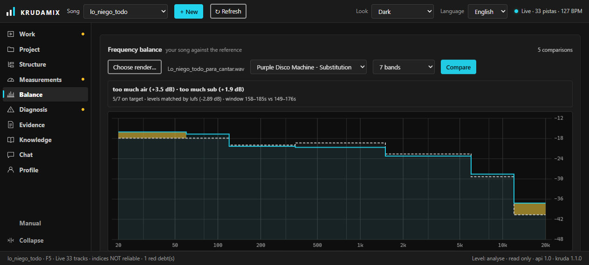Click the Measurements gauge icon

pyautogui.click(x=11, y=80)
